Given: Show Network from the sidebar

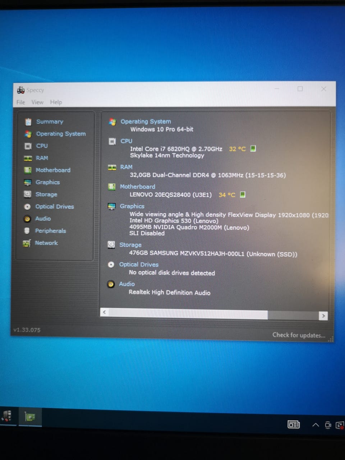Looking at the screenshot, I should (x=46, y=243).
